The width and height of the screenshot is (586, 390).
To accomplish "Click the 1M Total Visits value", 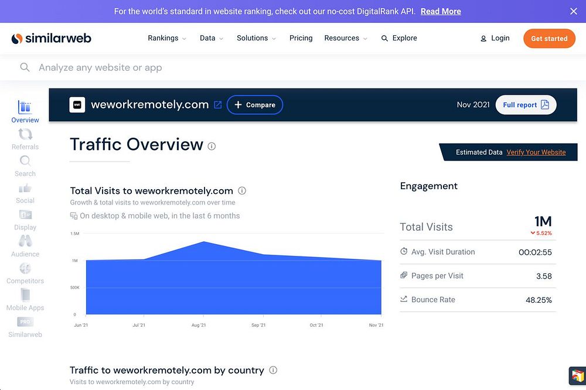I will (x=543, y=221).
